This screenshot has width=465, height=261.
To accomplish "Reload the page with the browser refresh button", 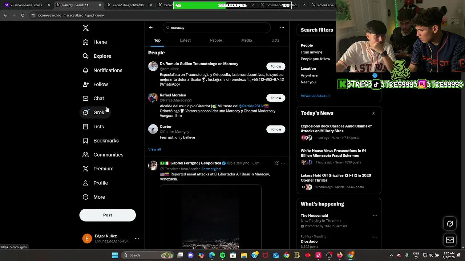I will click(23, 15).
